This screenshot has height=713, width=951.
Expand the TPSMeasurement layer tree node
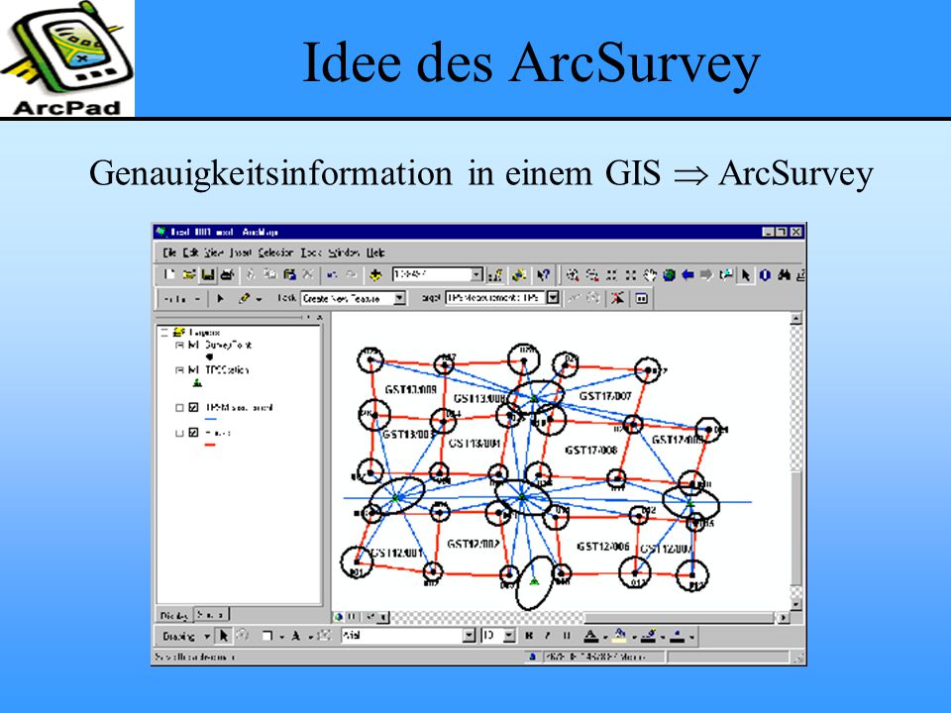click(179, 407)
